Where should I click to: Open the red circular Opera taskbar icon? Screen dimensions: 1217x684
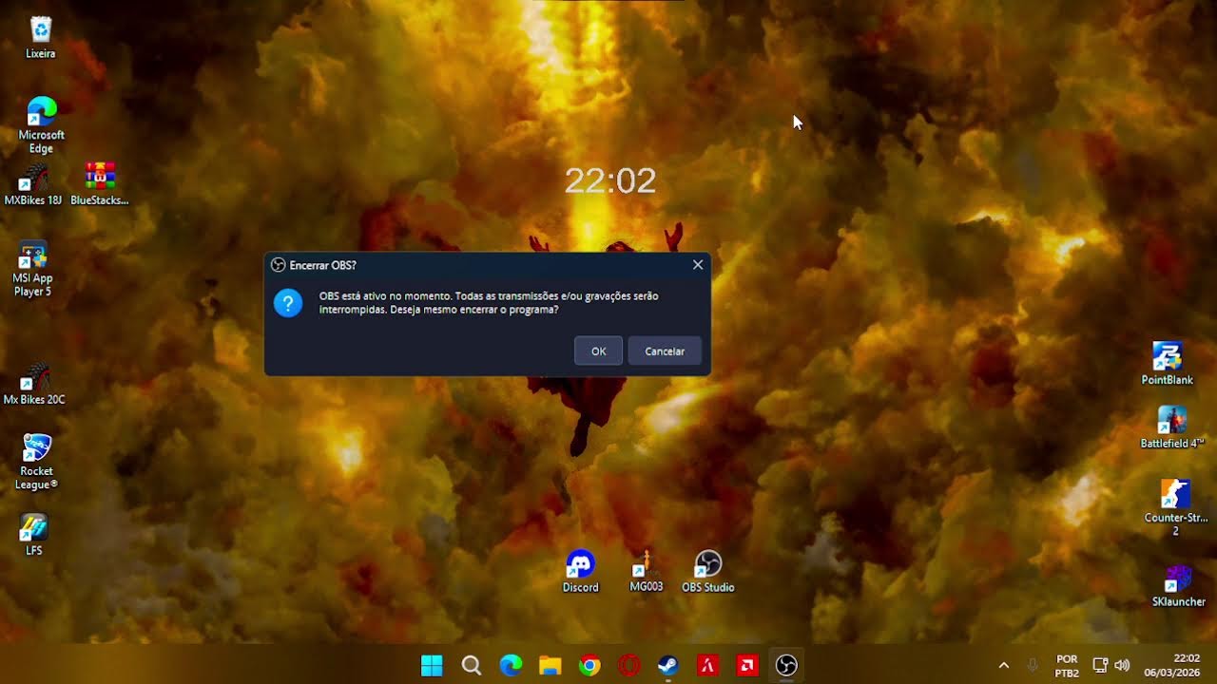click(629, 666)
